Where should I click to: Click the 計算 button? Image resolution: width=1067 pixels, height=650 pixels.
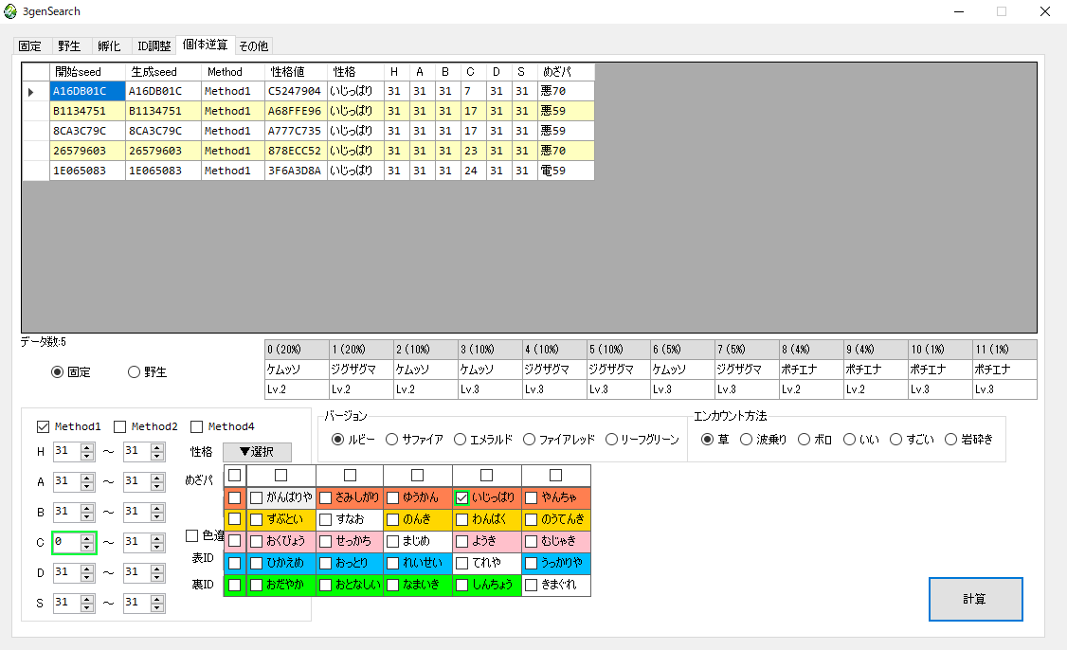tap(975, 599)
